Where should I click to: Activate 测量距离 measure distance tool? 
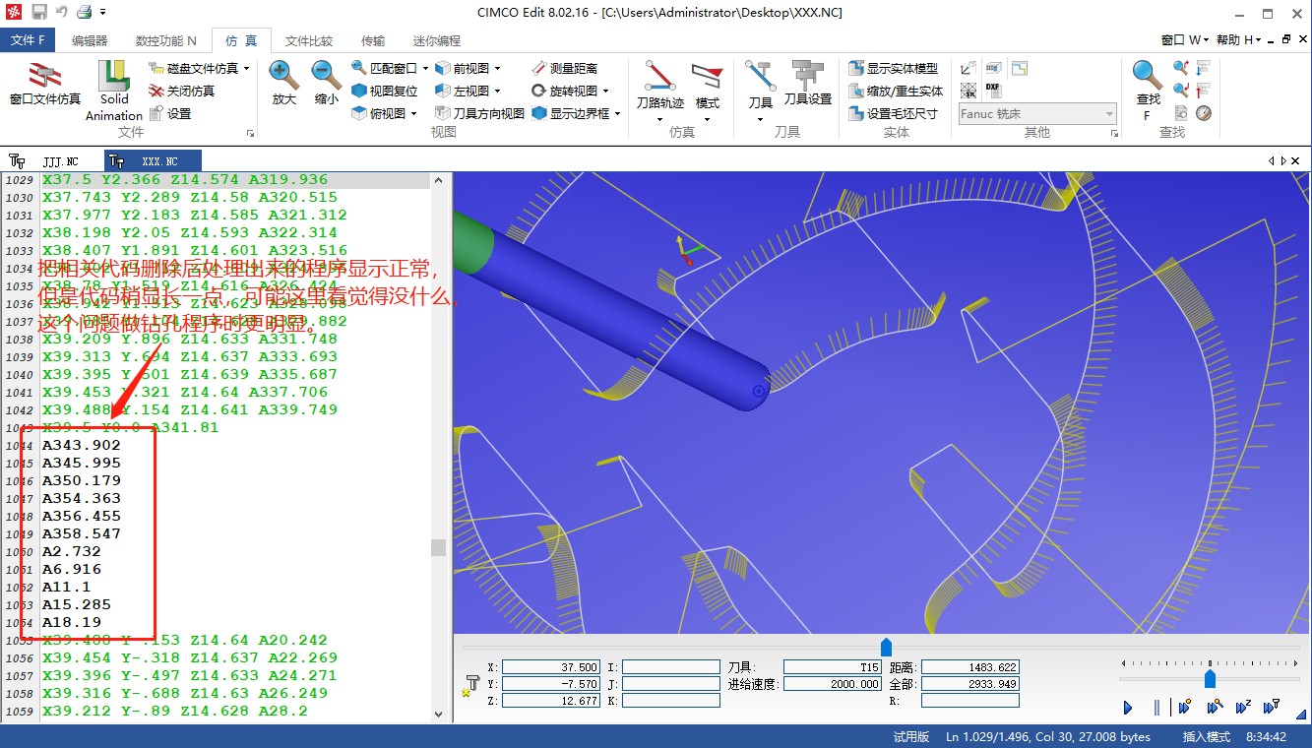pos(564,68)
